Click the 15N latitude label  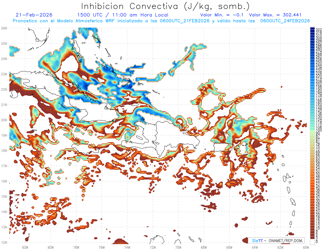point(4,196)
